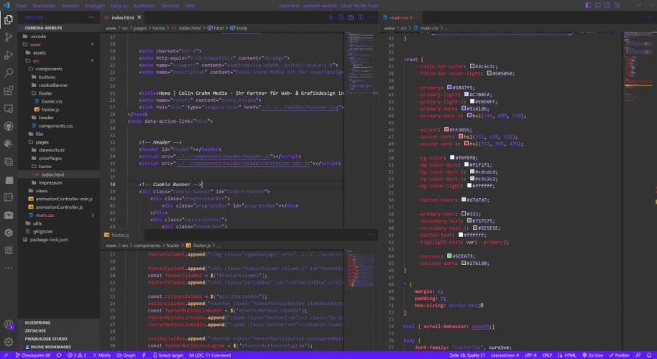The height and width of the screenshot is (359, 657).
Task: Click the --primary #5B47f5 color swatch
Action: point(449,88)
